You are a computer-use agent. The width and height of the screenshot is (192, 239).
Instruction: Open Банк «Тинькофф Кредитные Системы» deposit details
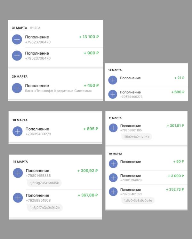point(55,88)
